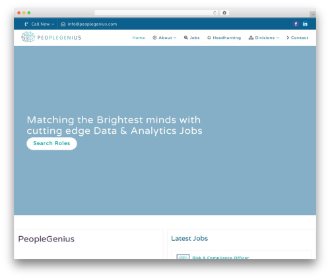Go to the Home menu item
Screen dimensions: 330x279
139,38
